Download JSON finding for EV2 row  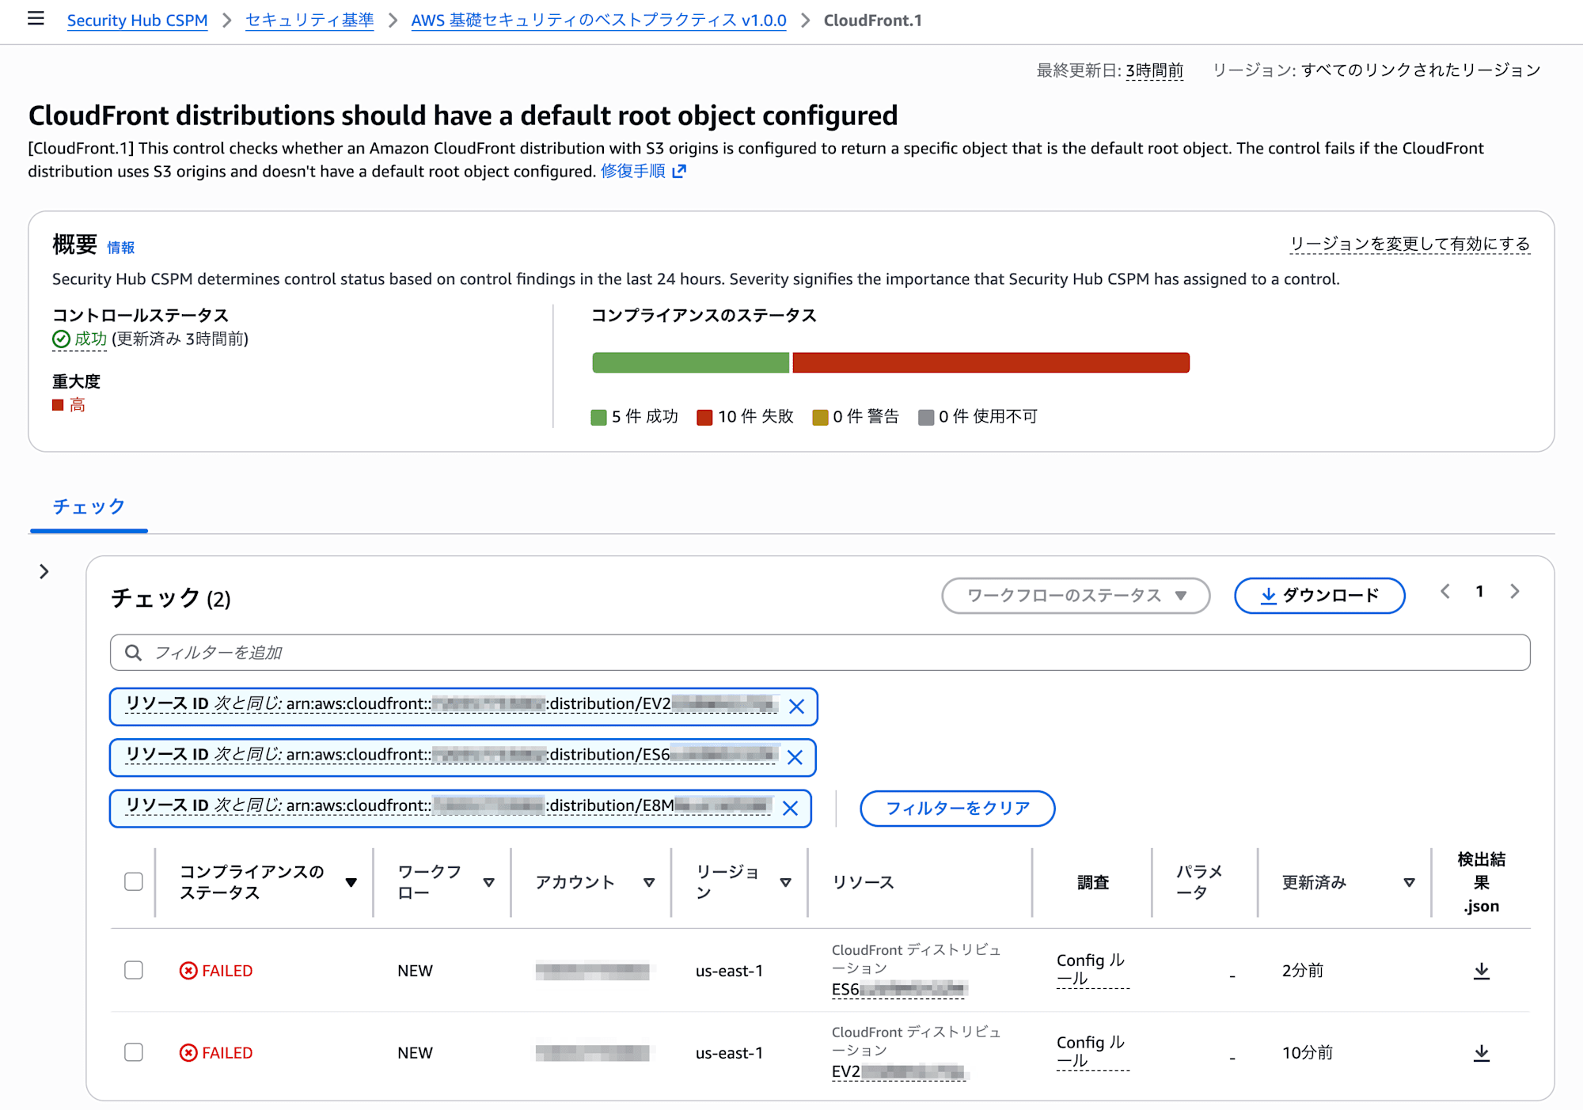click(x=1481, y=1053)
